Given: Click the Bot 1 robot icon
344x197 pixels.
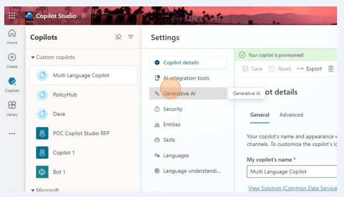Looking at the screenshot, I should tap(42, 172).
